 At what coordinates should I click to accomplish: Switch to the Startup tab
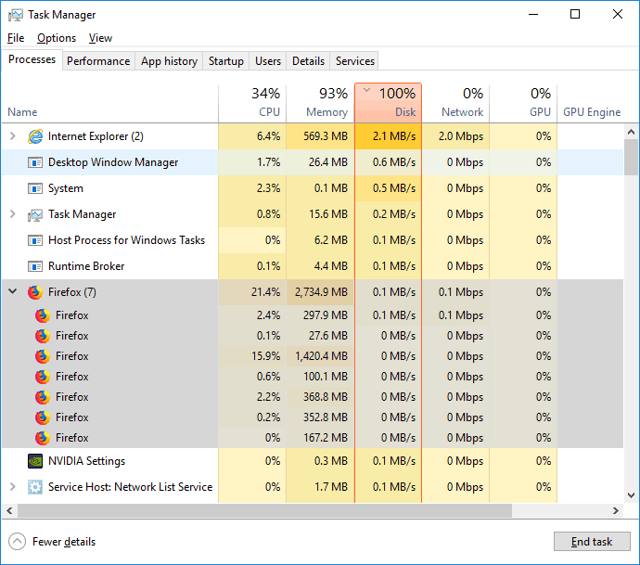225,61
